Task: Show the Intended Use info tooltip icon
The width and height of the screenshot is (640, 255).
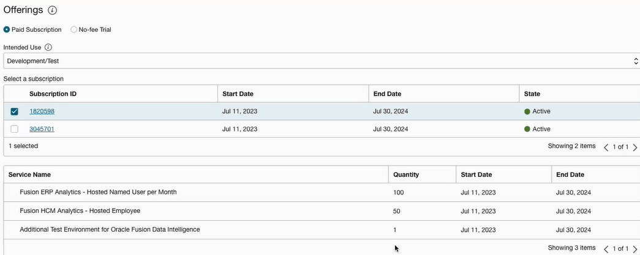Action: (48, 47)
